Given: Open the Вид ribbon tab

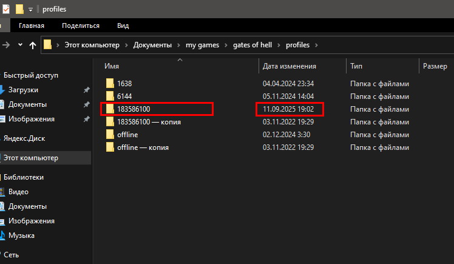Looking at the screenshot, I should pyautogui.click(x=123, y=25).
